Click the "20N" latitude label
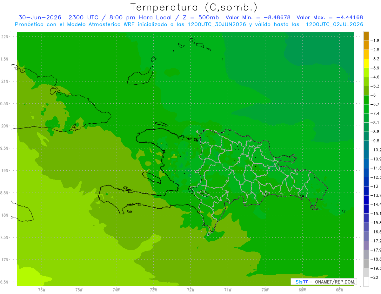This screenshot has height=294, width=381. [5, 126]
